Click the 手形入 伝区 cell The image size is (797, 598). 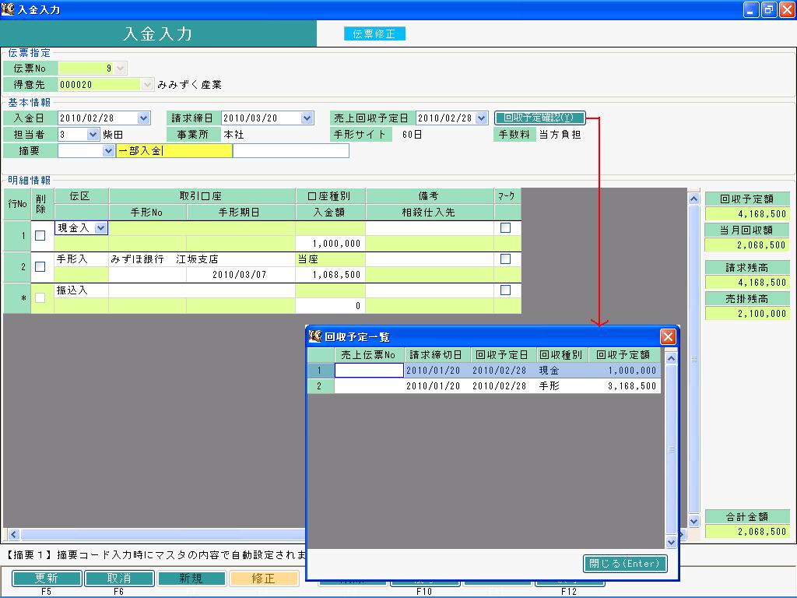81,259
